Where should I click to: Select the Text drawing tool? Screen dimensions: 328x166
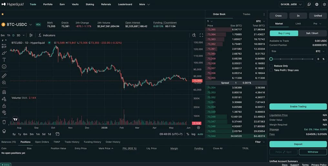click(x=4, y=60)
